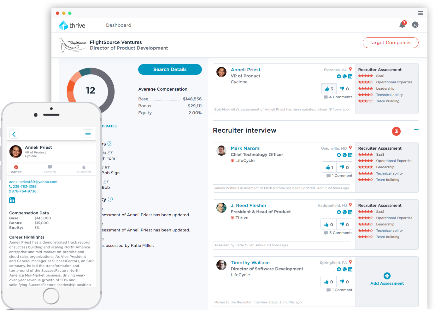This screenshot has height=311, width=435.
Task: Thumbs down Anneli Priest
Action: pyautogui.click(x=344, y=89)
